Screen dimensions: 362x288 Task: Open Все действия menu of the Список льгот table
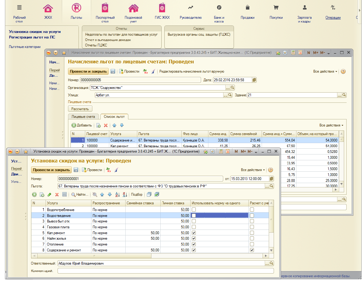pyautogui.click(x=331, y=125)
